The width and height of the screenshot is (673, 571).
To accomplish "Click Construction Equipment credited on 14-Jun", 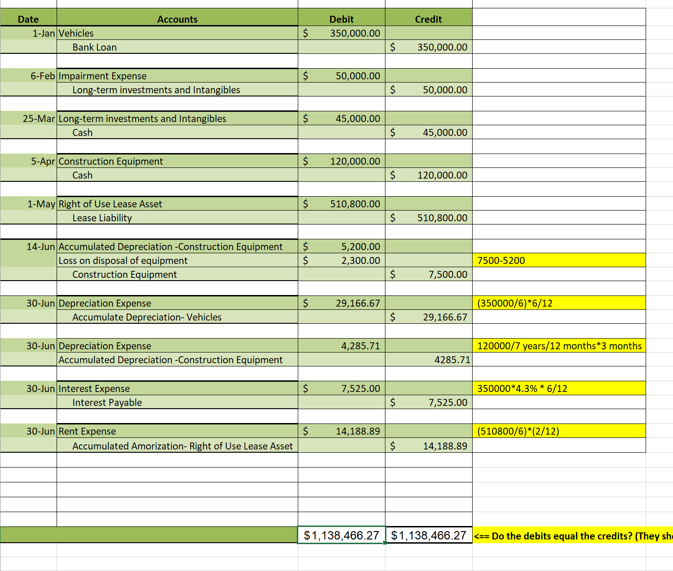I will [x=177, y=274].
